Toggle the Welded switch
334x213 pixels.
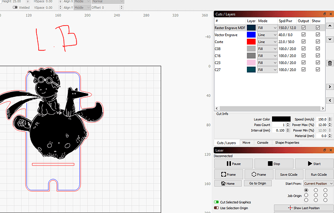pos(15,7)
